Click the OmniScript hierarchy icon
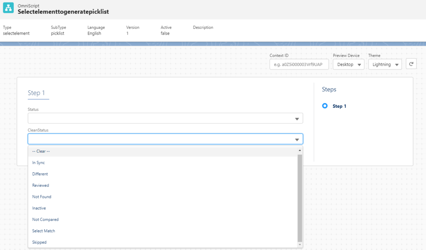Image resolution: width=426 pixels, height=250 pixels. 8,8
